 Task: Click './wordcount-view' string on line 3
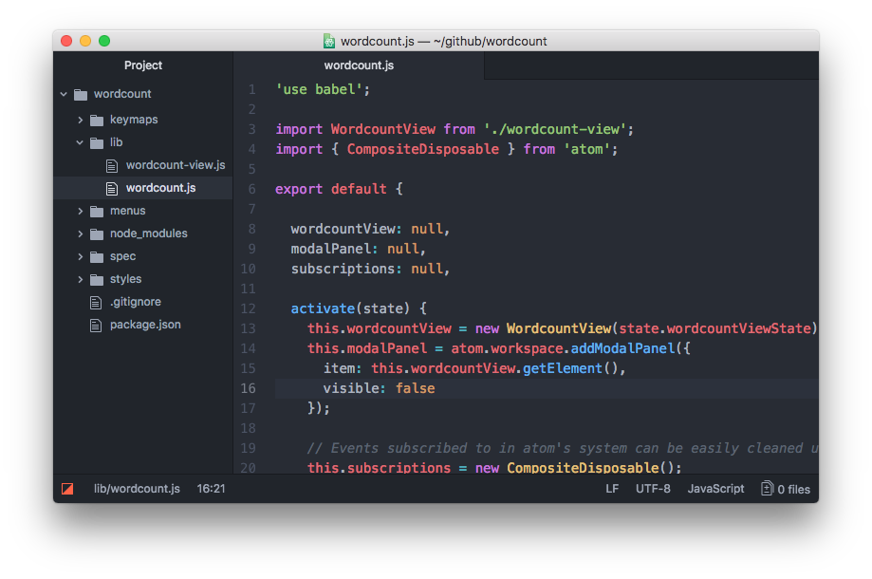[555, 130]
